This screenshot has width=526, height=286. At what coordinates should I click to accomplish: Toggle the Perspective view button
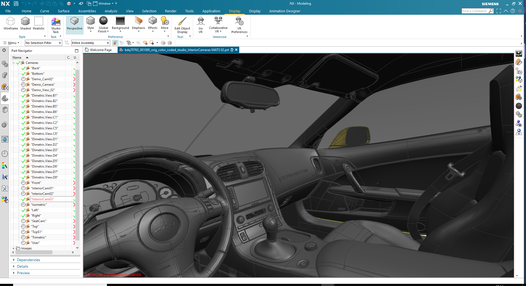point(74,24)
